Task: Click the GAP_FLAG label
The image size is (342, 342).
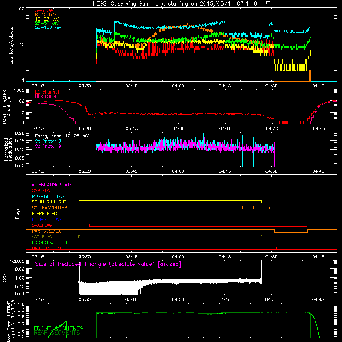Action: (x=42, y=191)
